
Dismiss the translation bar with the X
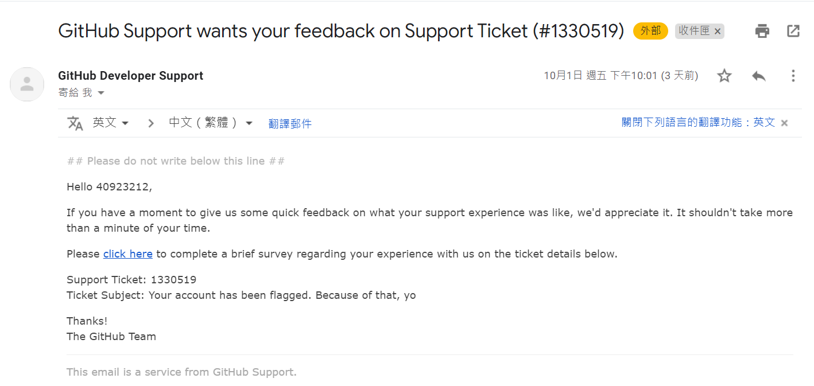coord(785,123)
